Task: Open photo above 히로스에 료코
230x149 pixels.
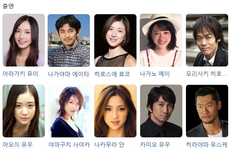Action: point(115,40)
